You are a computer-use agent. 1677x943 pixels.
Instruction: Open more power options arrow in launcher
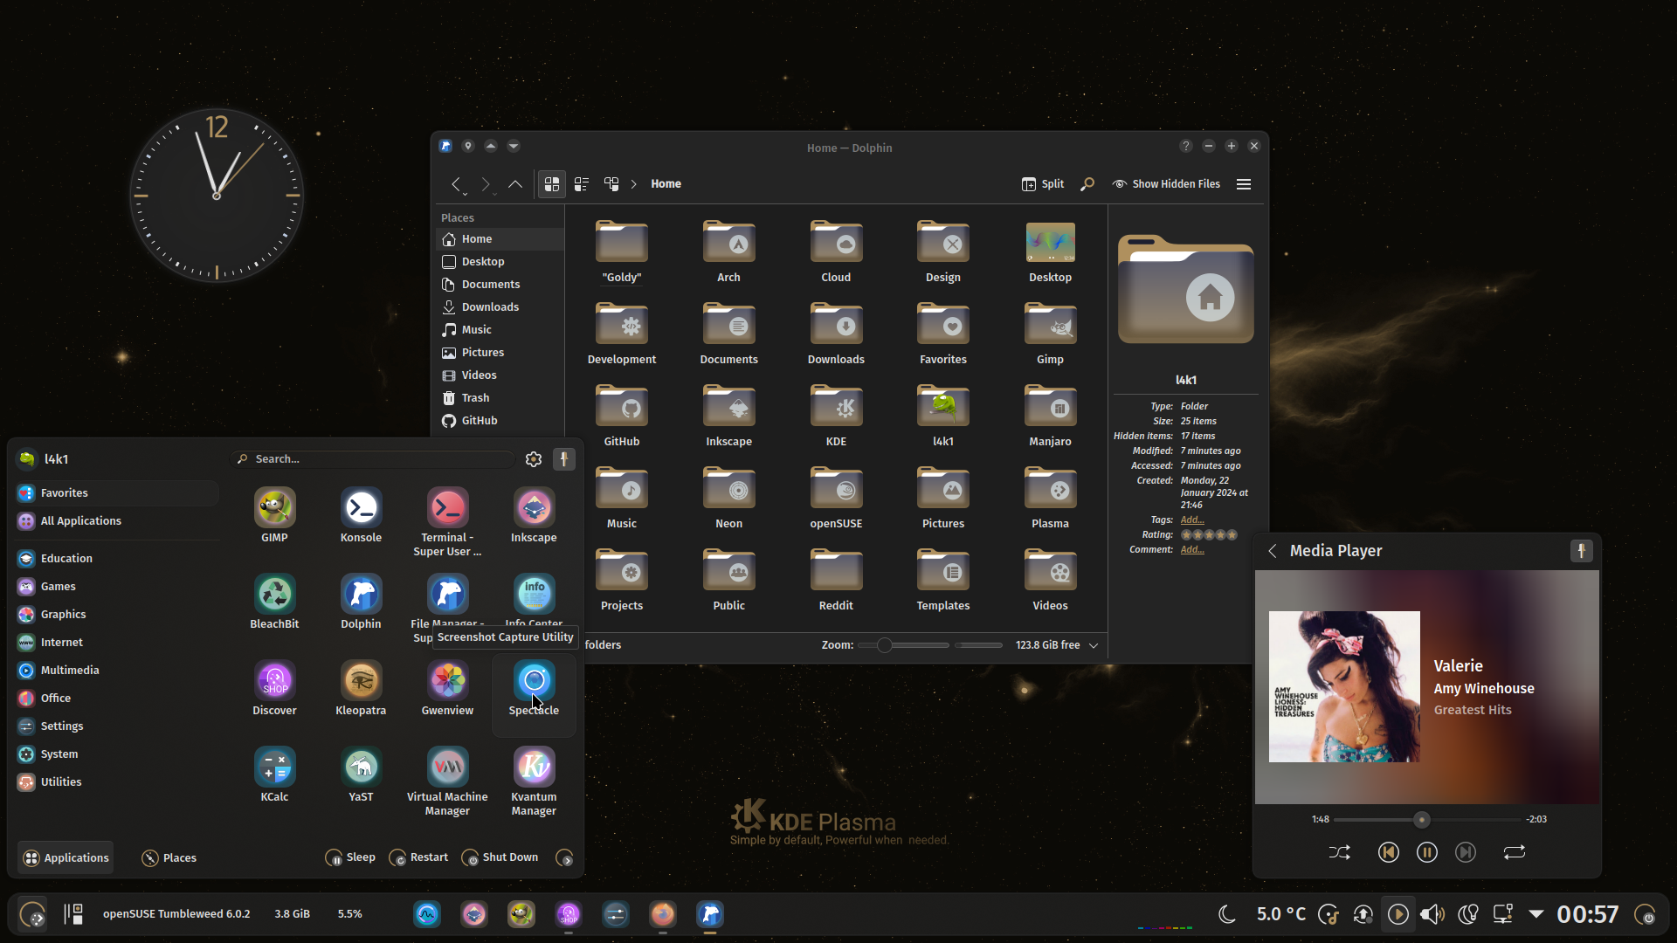[x=565, y=858]
